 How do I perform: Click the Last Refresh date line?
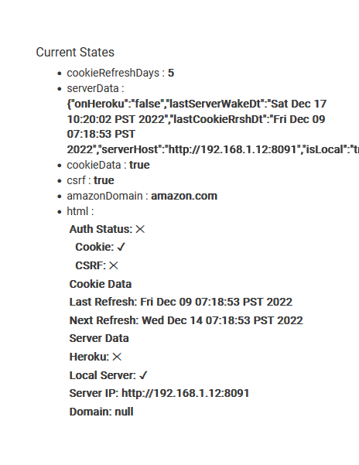pos(181,302)
